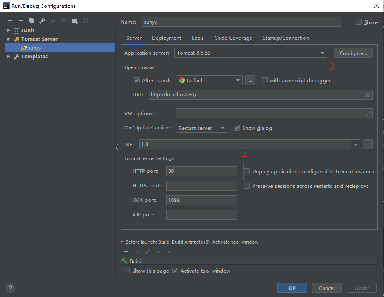Image resolution: width=384 pixels, height=297 pixels.
Task: Open the Code Coverage tab
Action: pyautogui.click(x=233, y=38)
